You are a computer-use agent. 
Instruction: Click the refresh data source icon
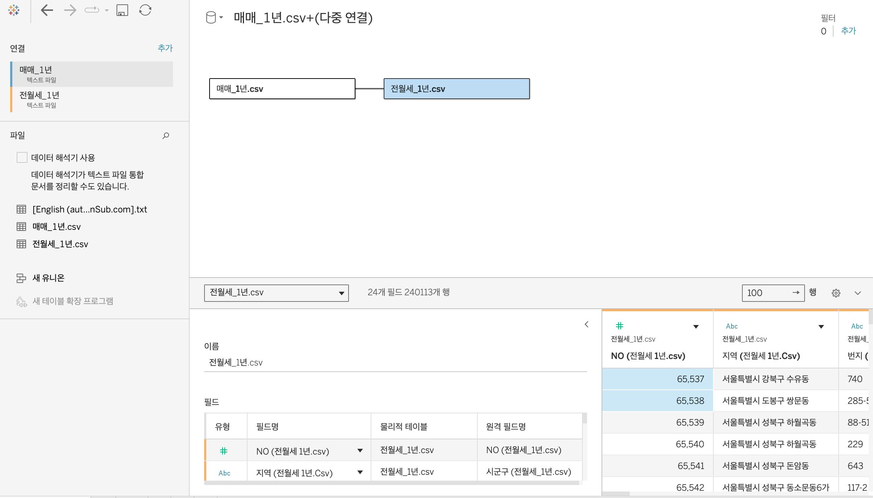(145, 10)
